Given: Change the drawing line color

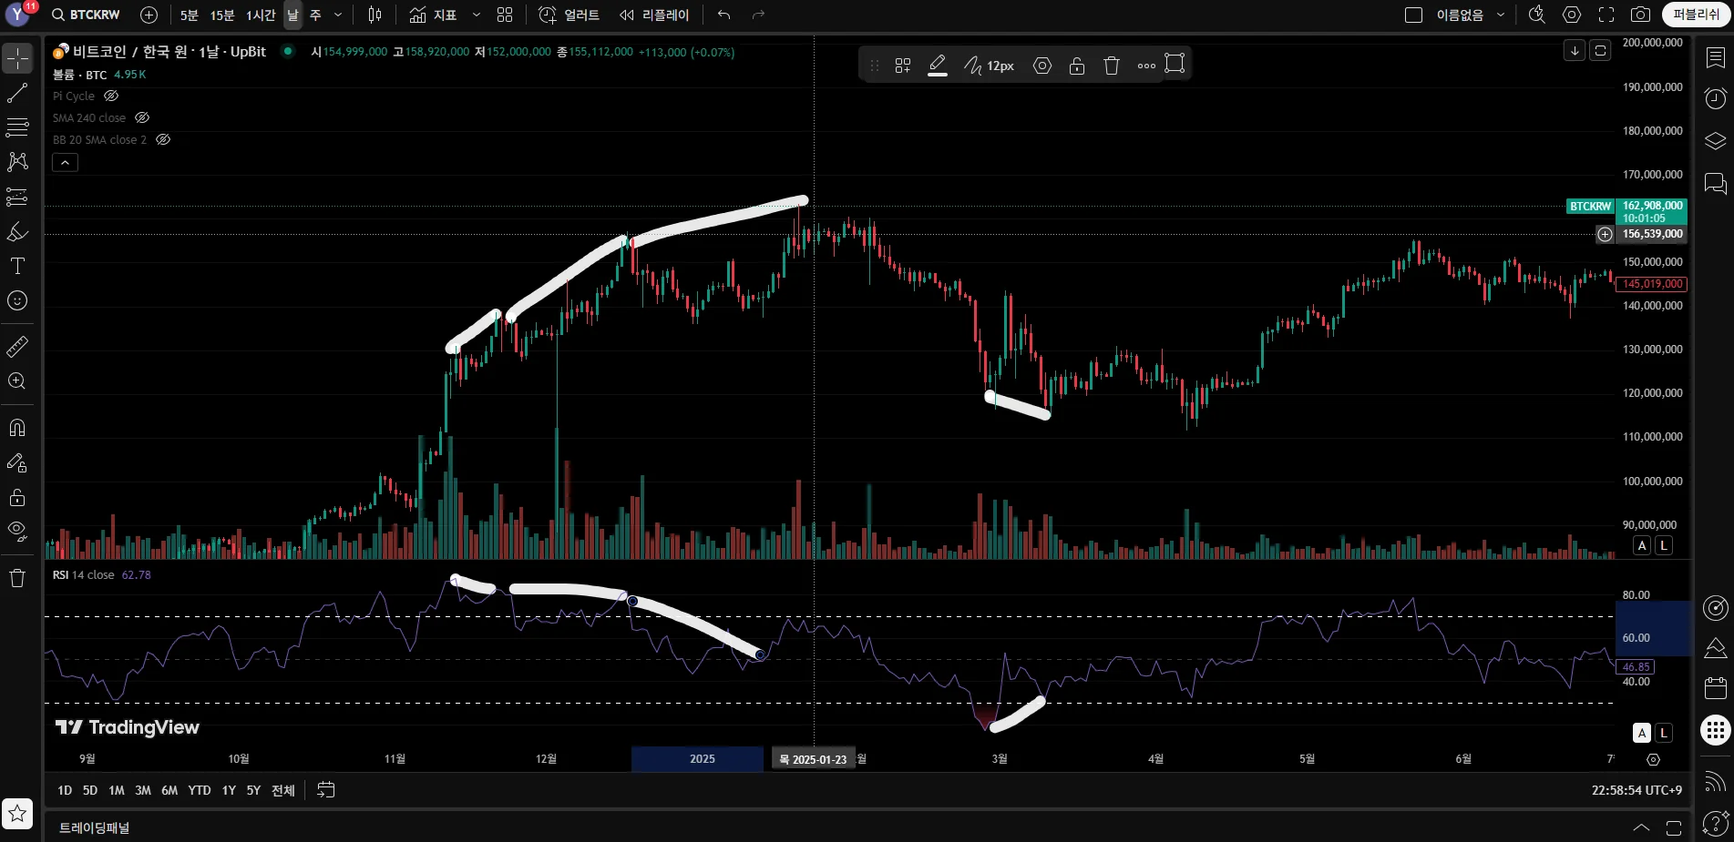Looking at the screenshot, I should point(938,66).
